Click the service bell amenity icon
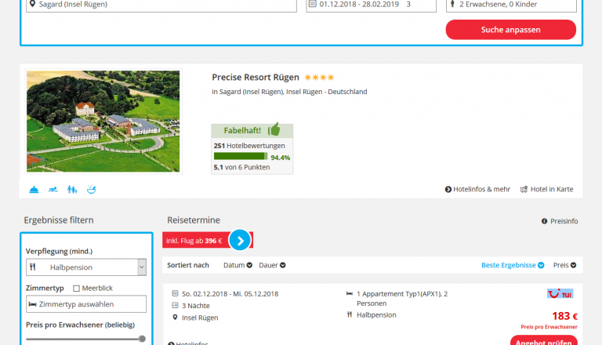Screen dimensions: 602x345 (34, 190)
